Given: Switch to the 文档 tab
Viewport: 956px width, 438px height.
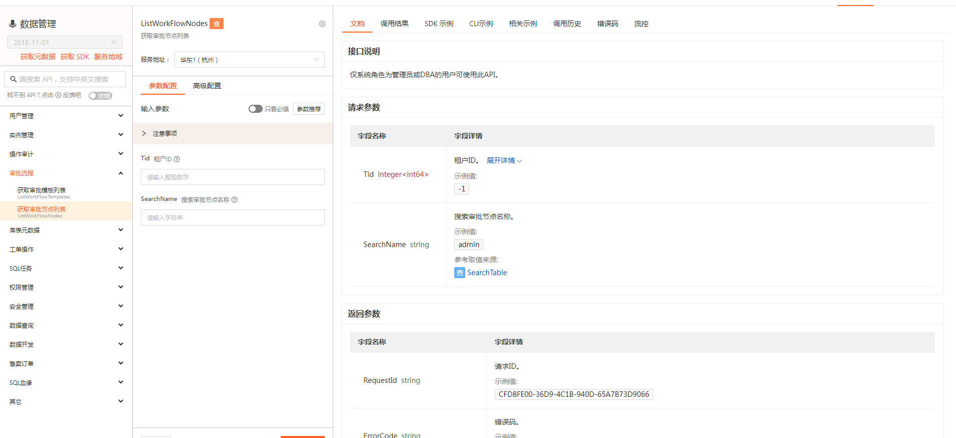Looking at the screenshot, I should click(357, 24).
